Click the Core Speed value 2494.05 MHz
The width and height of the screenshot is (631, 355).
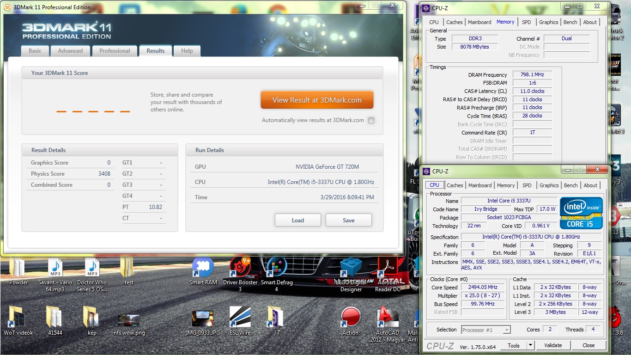(483, 287)
